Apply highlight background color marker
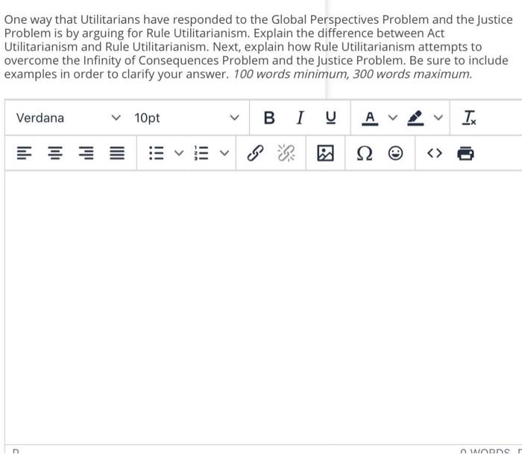Screen dimensions: 522x454 tap(415, 118)
